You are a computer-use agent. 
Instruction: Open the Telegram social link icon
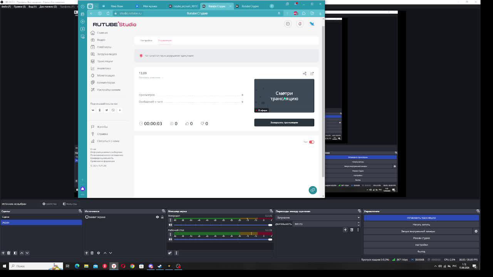(106, 110)
